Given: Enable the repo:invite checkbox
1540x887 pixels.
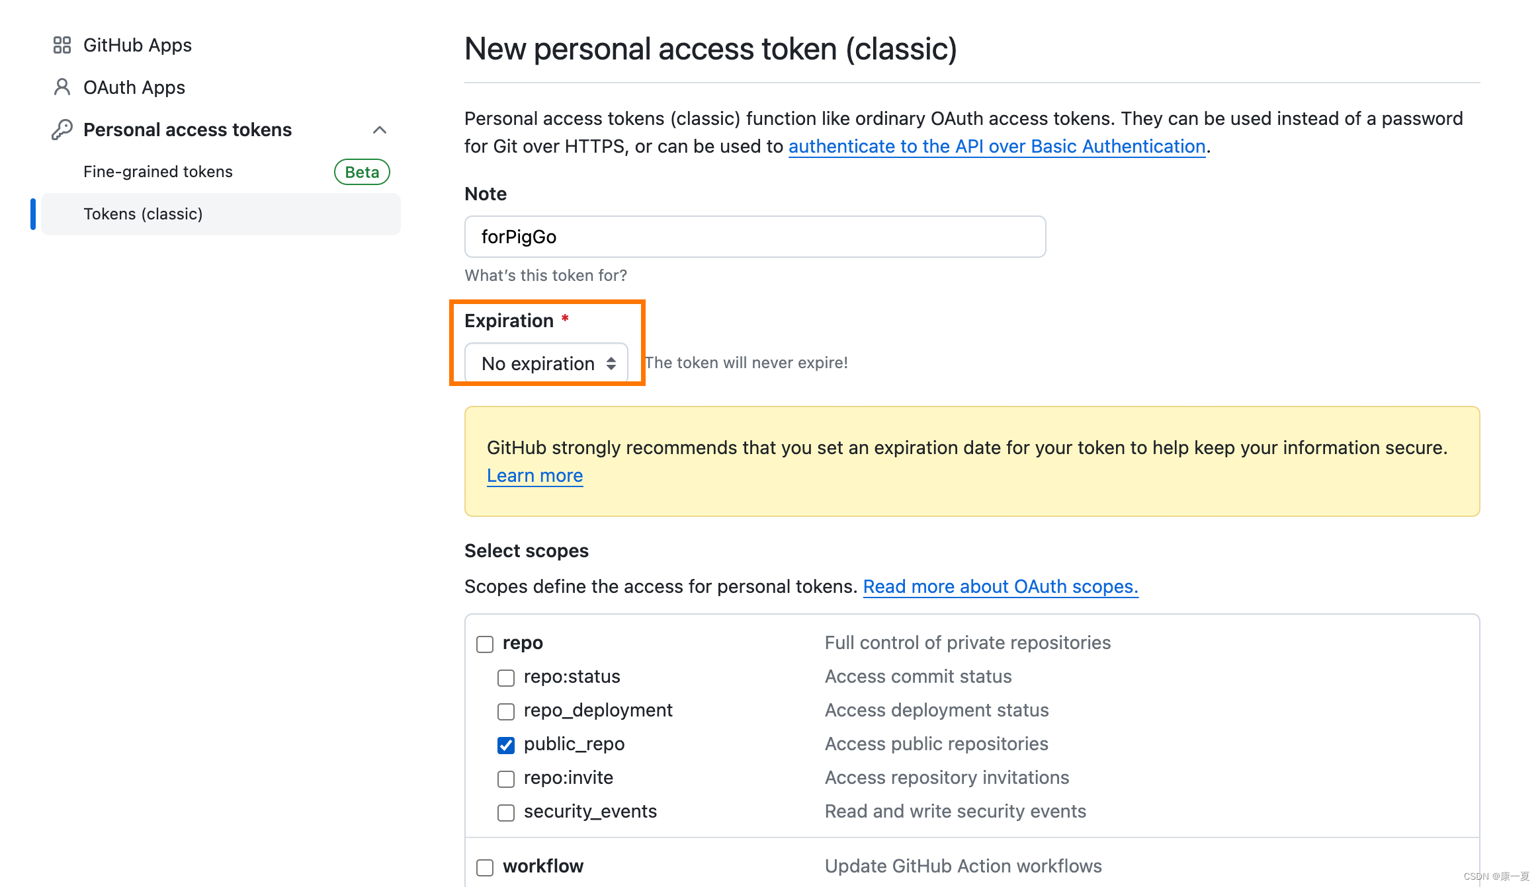Looking at the screenshot, I should 506,779.
